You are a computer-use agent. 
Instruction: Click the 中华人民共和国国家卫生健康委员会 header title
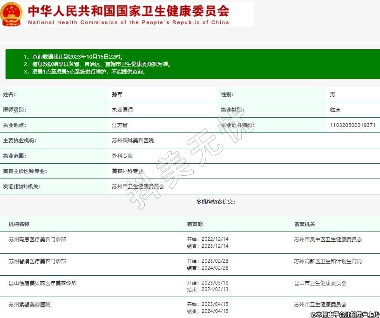(x=128, y=10)
